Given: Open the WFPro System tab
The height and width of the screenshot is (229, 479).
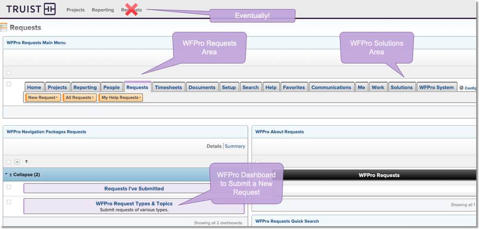Looking at the screenshot, I should (x=436, y=87).
